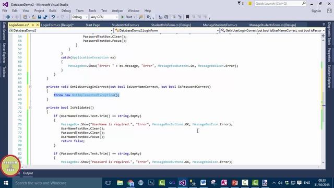Image resolution: width=334 pixels, height=188 pixels.
Task: Click the bookmark flag icon in the toolbar
Action: [187, 17]
